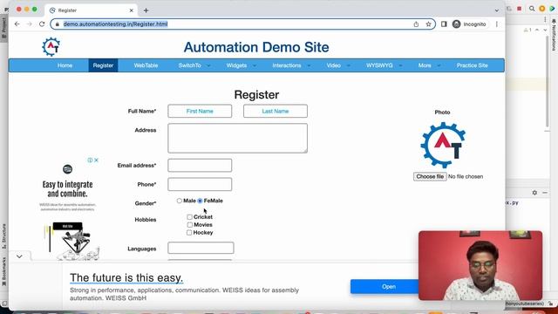
Task: Expand the Interactions menu
Action: pos(291,65)
